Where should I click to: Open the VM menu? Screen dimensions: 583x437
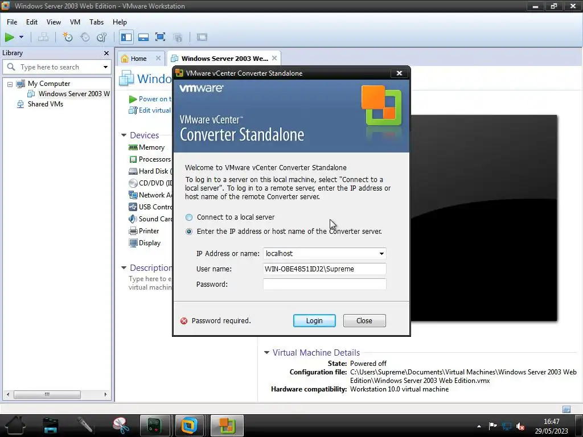pos(75,22)
